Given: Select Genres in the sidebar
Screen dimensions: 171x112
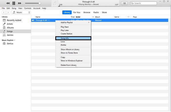Looking at the screenshot, I should [15, 35].
